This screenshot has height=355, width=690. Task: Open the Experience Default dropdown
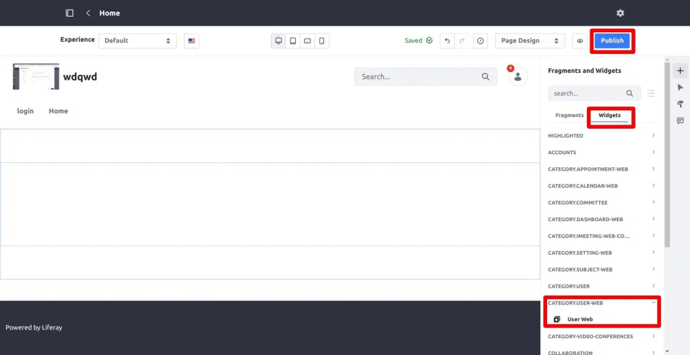point(137,40)
